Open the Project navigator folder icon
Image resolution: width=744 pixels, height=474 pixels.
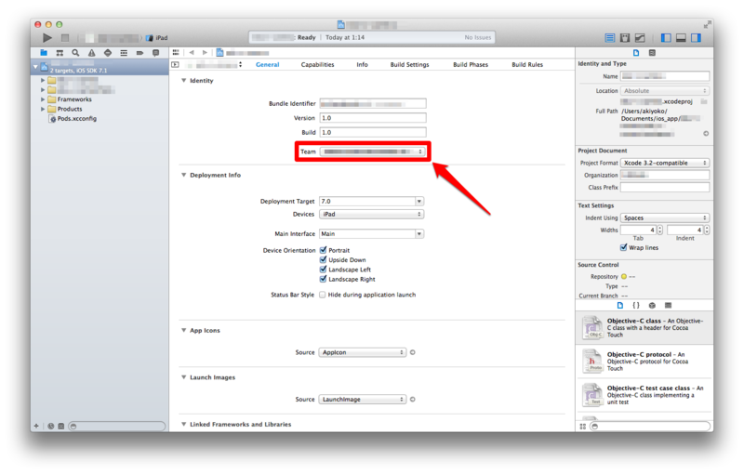[44, 53]
